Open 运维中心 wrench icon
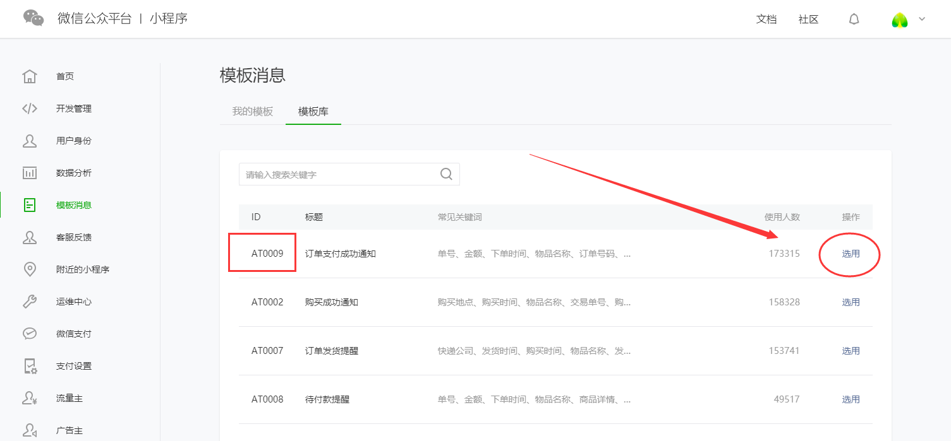This screenshot has width=951, height=441. tap(30, 302)
